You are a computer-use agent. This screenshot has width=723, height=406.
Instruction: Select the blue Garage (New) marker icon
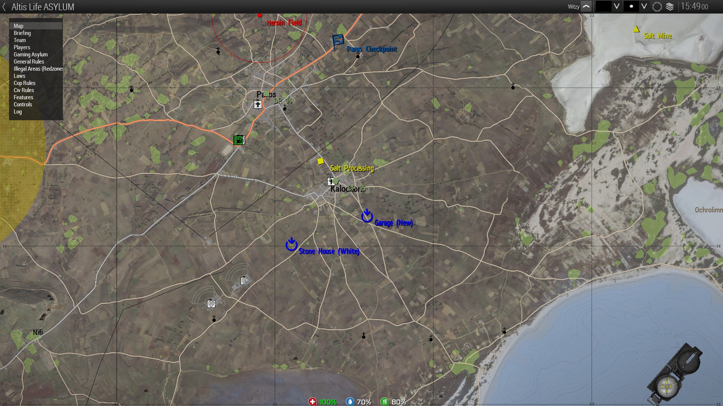[367, 215]
